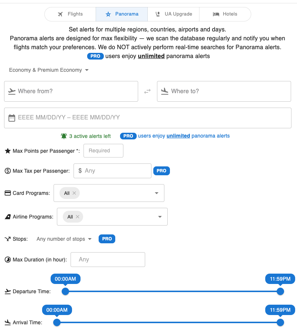The height and width of the screenshot is (335, 297).
Task: Remove the All chip from Card Programs
Action: click(x=74, y=193)
